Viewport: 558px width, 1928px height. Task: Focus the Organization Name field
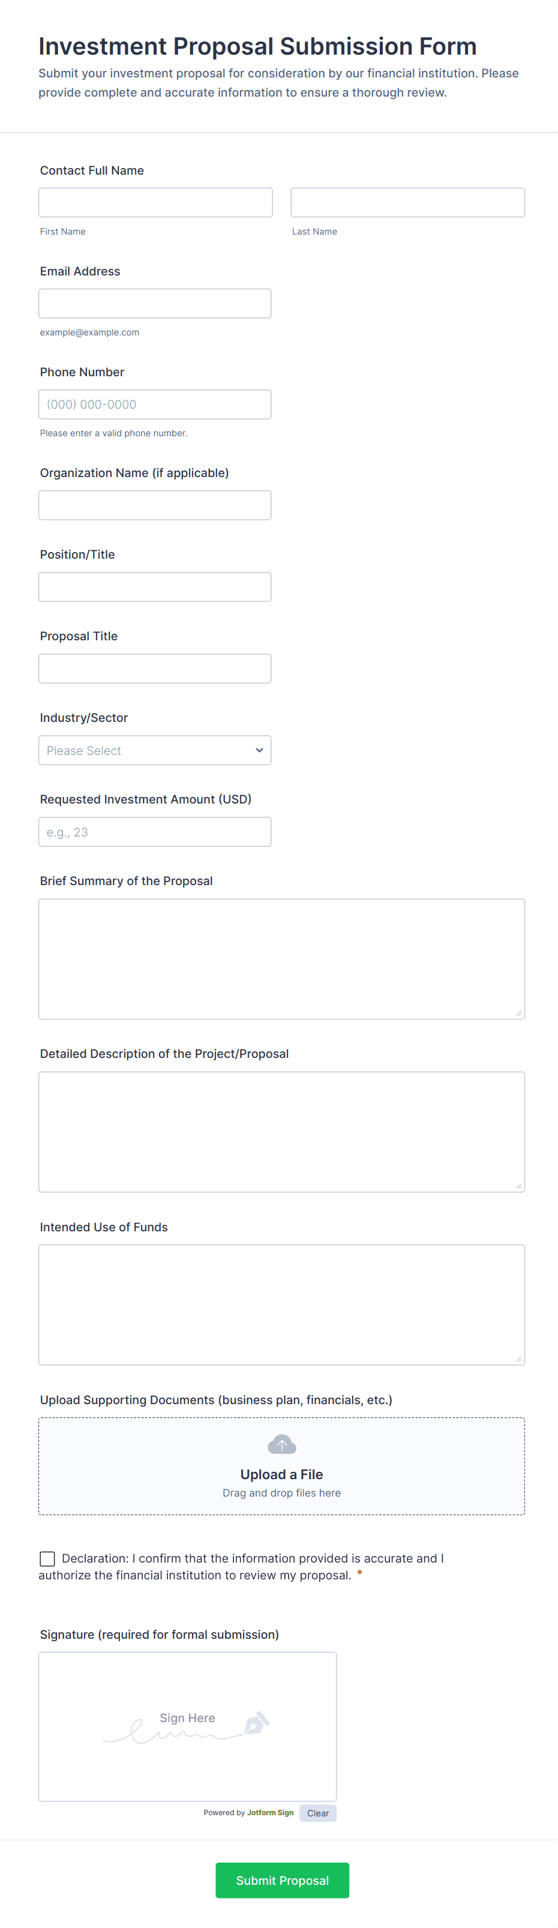point(155,505)
